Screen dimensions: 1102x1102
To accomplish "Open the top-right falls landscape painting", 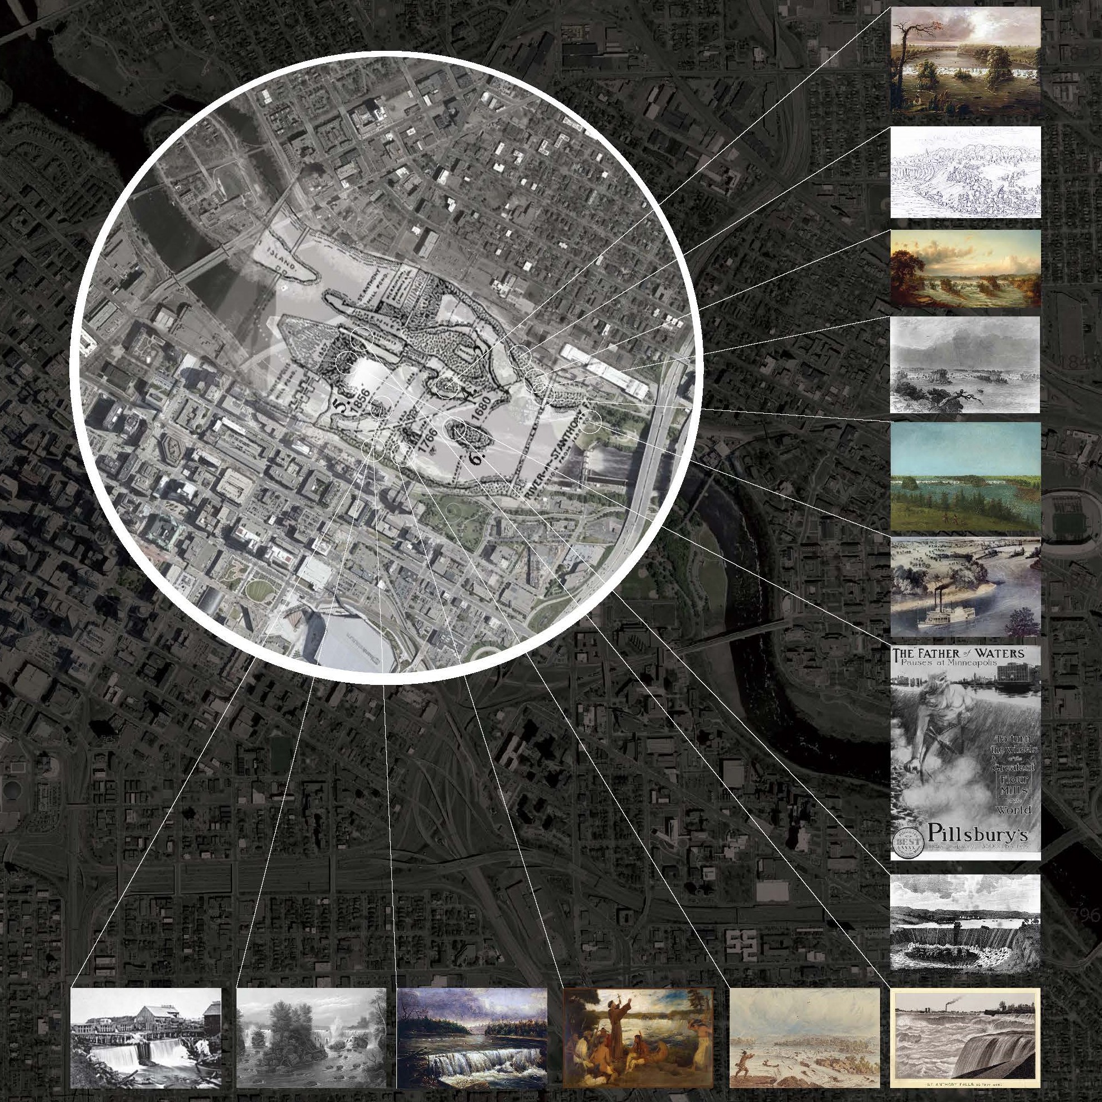I will tap(965, 60).
